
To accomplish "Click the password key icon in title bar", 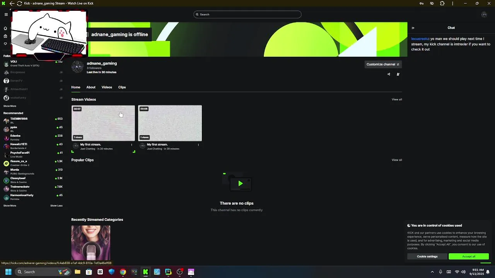I will [422, 3].
